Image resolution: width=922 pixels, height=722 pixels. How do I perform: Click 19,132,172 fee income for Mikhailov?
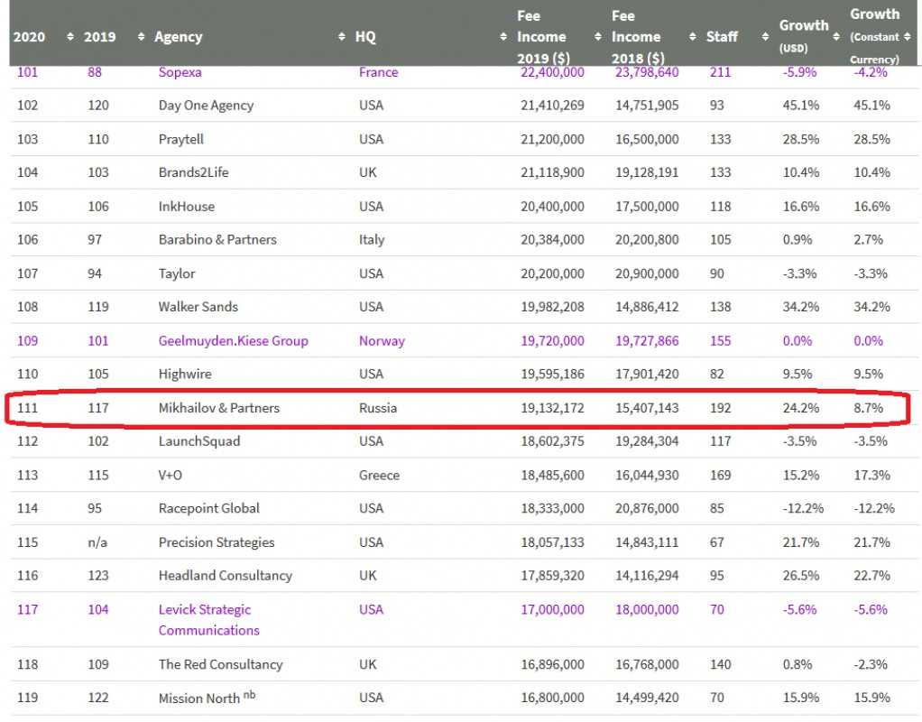[x=552, y=408]
